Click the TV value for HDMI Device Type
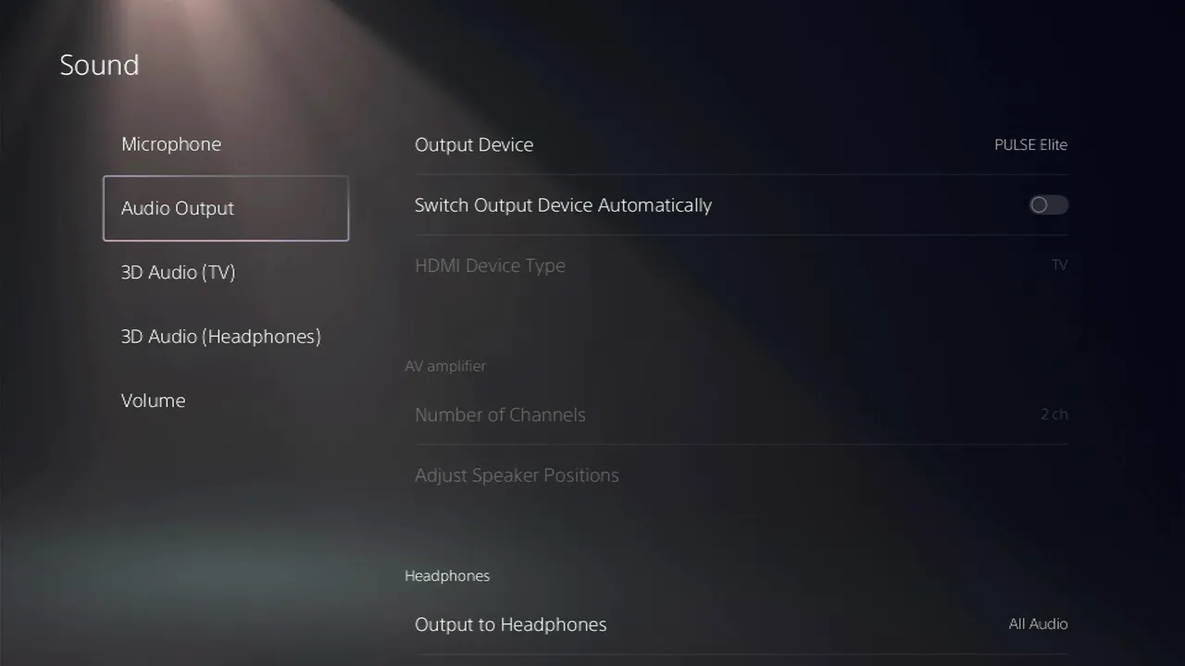The width and height of the screenshot is (1185, 666). [x=1059, y=265]
